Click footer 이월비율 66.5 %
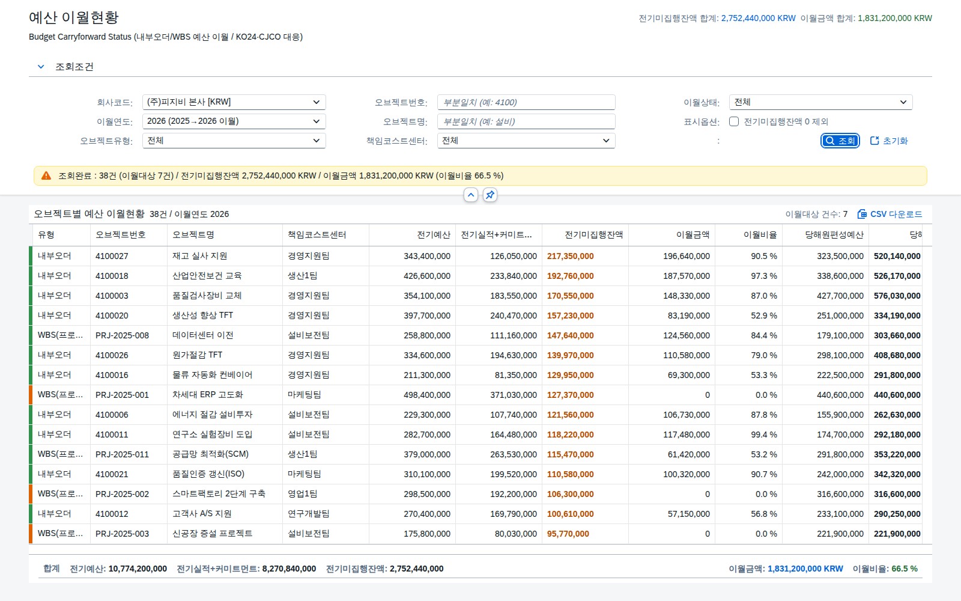Screen dimensions: 961x601 885,569
